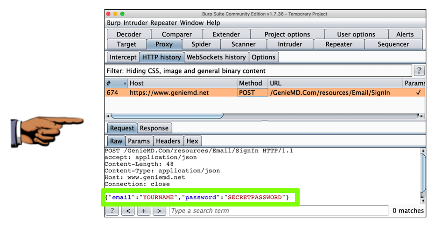The height and width of the screenshot is (228, 435).
Task: Click the horizontal scrollbar right arrow
Action: pyautogui.click(x=421, y=116)
